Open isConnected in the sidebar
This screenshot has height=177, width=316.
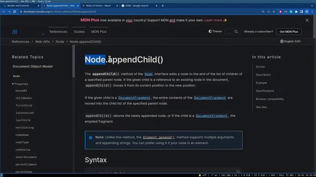tap(25, 113)
